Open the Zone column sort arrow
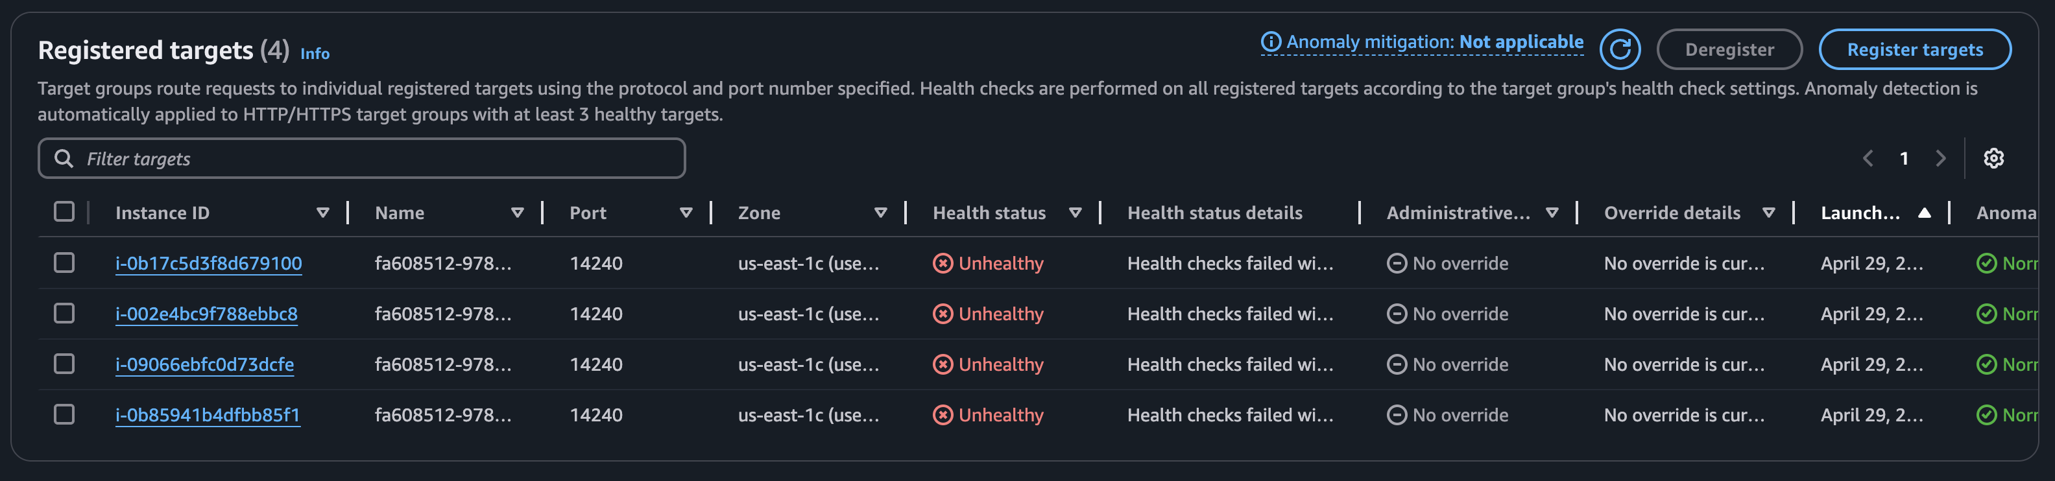 [x=880, y=212]
